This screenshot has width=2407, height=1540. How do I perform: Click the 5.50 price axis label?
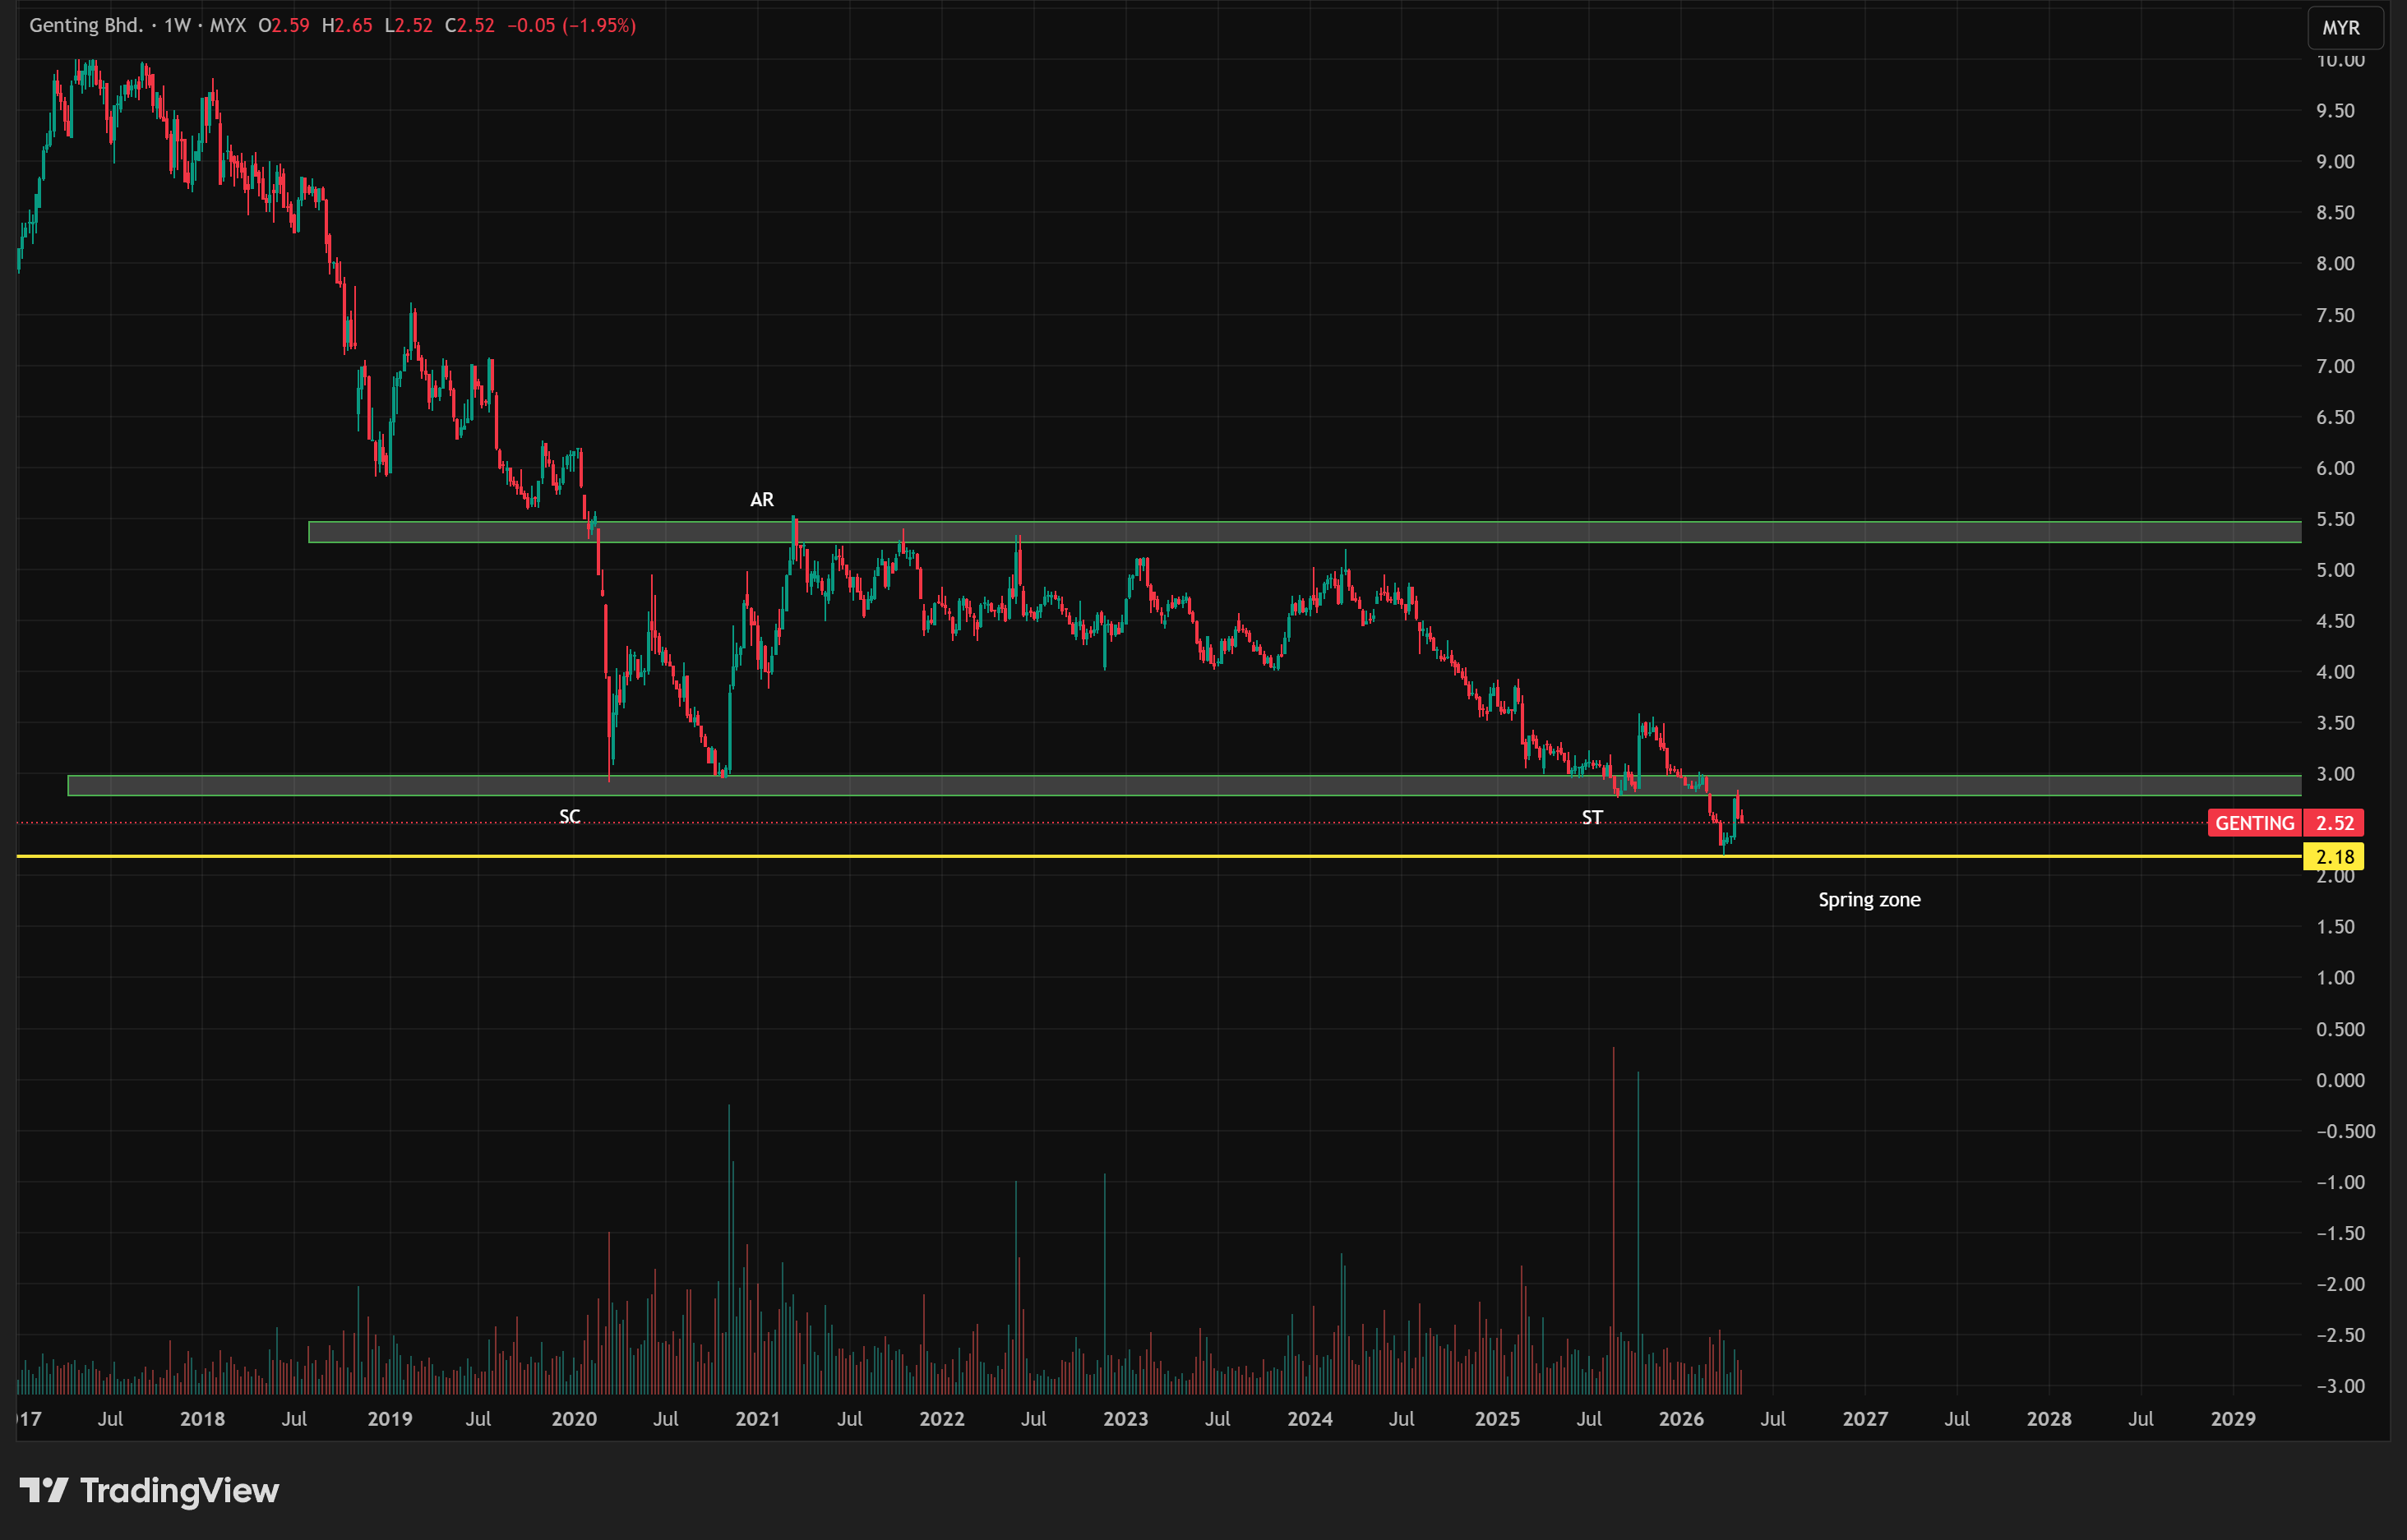click(2335, 520)
